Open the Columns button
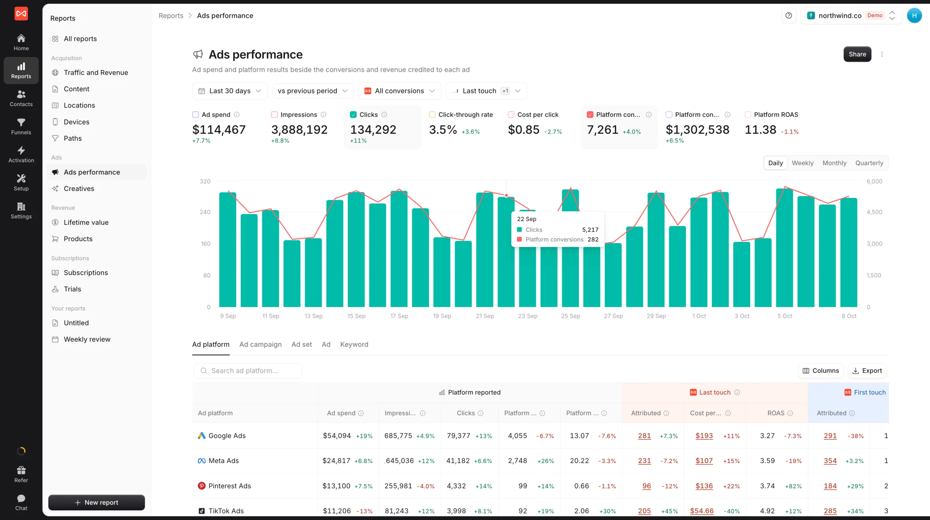The width and height of the screenshot is (930, 520). click(821, 371)
